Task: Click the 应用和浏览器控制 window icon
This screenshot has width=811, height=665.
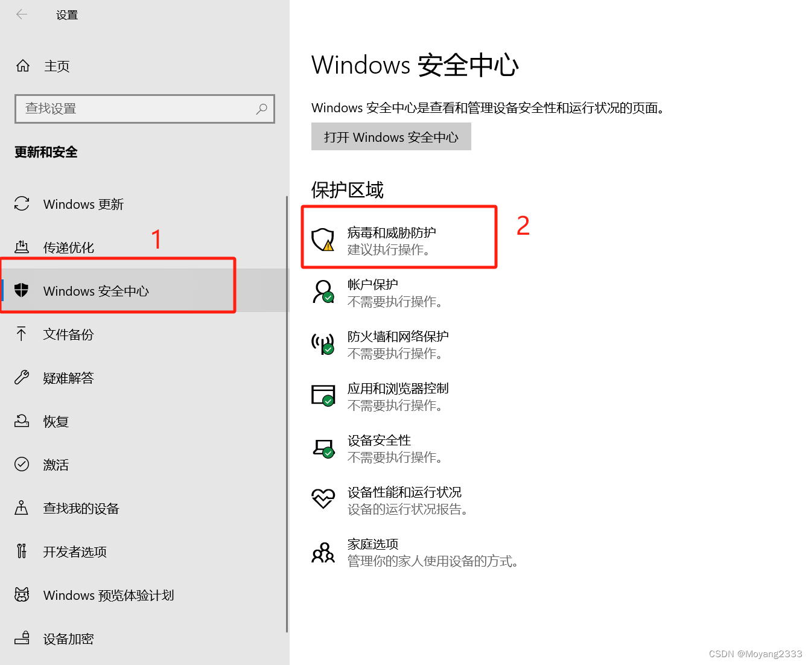Action: pos(323,396)
